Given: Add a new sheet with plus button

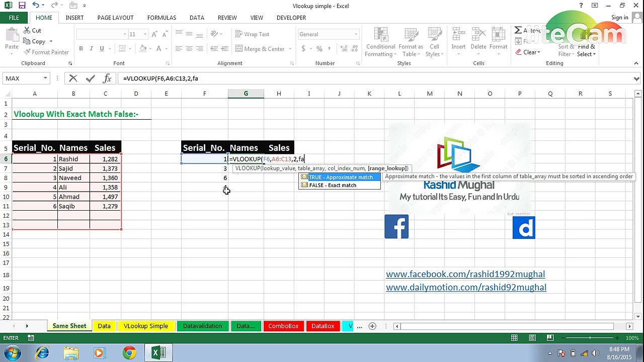Looking at the screenshot, I should (372, 326).
